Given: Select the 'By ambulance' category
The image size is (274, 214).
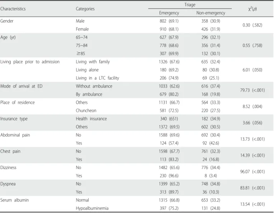Looking at the screenshot, I should click(89, 94).
